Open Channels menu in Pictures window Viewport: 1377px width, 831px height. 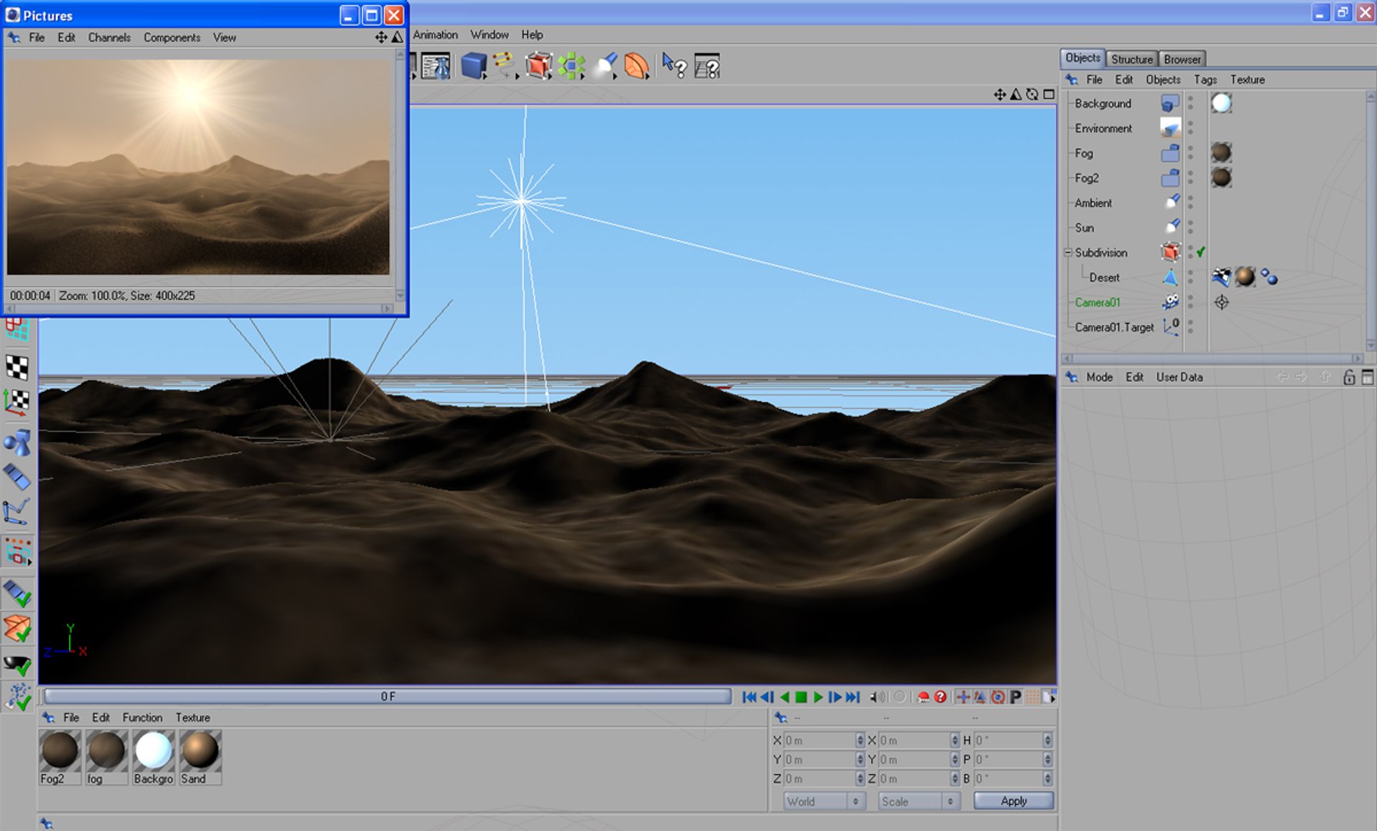tap(109, 37)
